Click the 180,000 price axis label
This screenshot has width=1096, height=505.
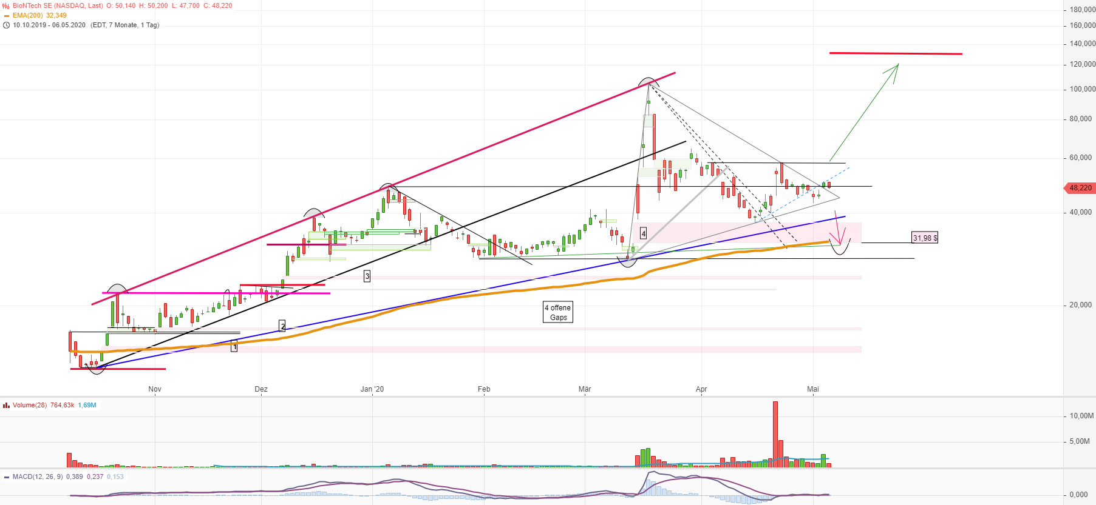(1083, 10)
